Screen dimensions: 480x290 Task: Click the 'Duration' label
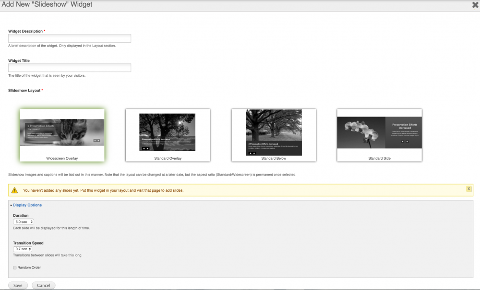(x=21, y=215)
